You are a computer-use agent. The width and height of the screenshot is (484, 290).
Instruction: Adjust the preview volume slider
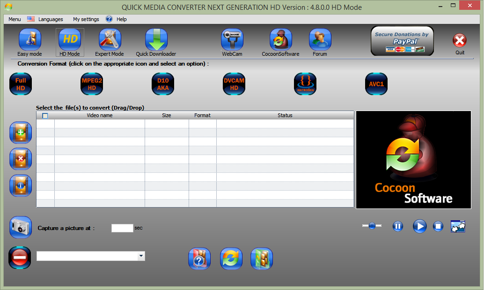tap(372, 226)
